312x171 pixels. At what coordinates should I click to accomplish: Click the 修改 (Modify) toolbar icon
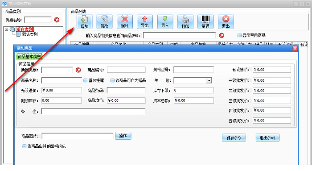coord(104,22)
